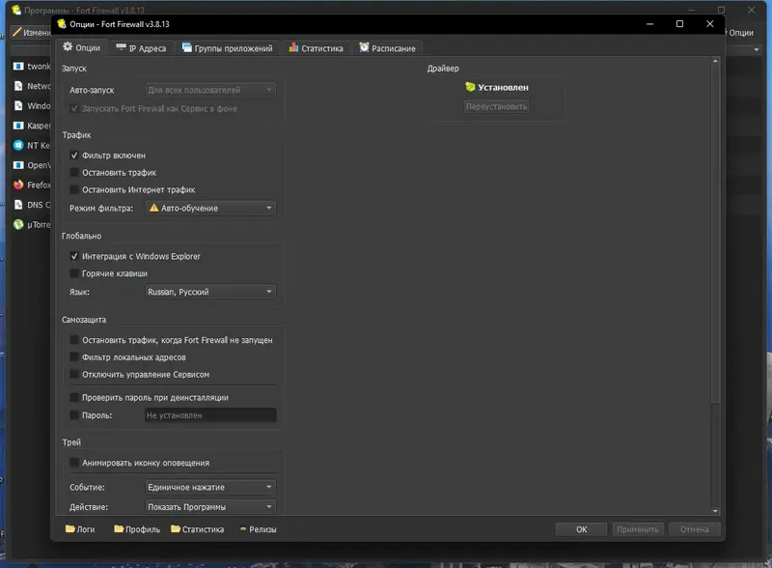Image resolution: width=772 pixels, height=568 pixels.
Task: Enable Остановить Интернет трафик checkbox
Action: tap(74, 189)
